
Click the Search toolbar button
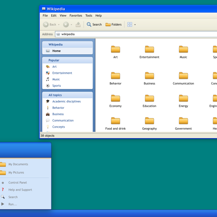94,25
